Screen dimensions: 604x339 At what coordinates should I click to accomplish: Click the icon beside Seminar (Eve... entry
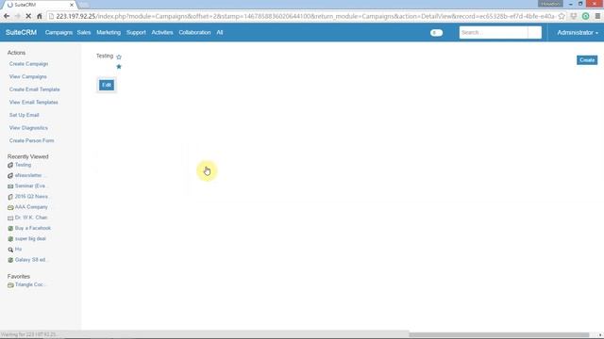tap(10, 186)
